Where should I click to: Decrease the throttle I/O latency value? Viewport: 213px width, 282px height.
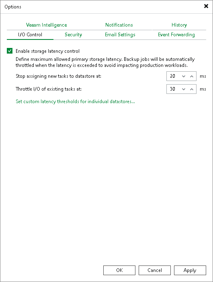(183, 89)
